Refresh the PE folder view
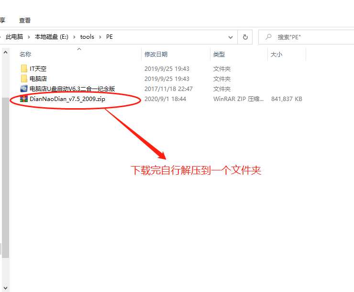This screenshot has width=354, height=292. [245, 37]
